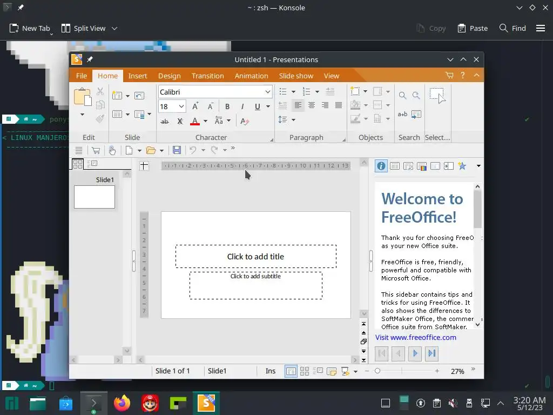The height and width of the screenshot is (415, 553).
Task: Expand the Paste options arrow under clipboard
Action: pos(82,115)
